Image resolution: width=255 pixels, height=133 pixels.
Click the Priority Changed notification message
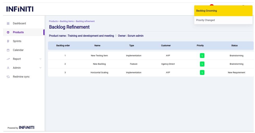[x=205, y=20]
